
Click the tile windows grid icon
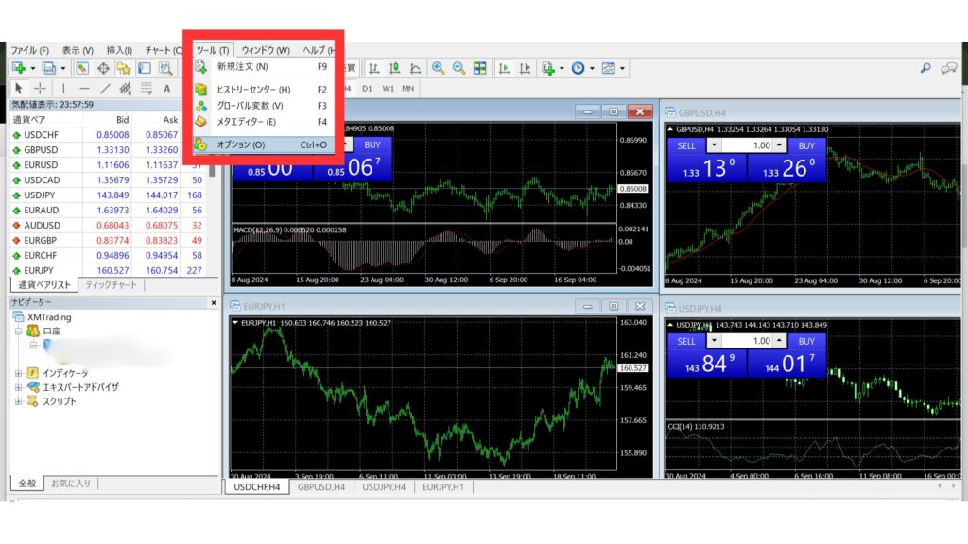tap(480, 68)
